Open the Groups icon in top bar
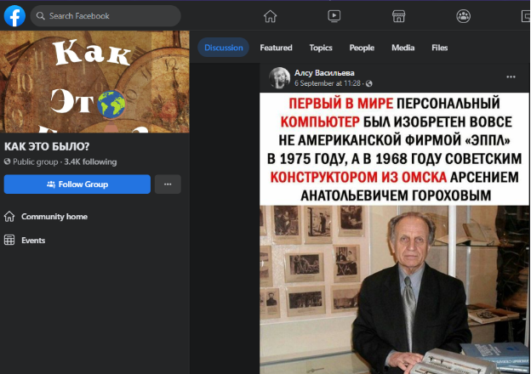 click(463, 16)
